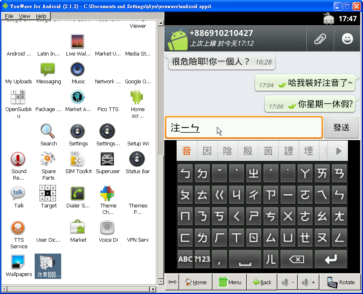Image resolution: width=363 pixels, height=294 pixels.
Task: Open the TTS Service app icon
Action: (x=18, y=227)
